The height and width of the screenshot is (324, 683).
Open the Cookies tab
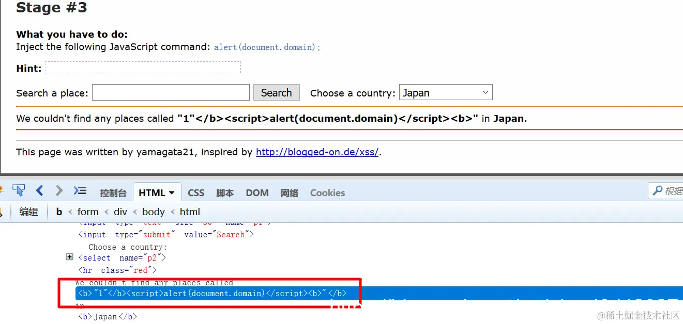pyautogui.click(x=327, y=192)
